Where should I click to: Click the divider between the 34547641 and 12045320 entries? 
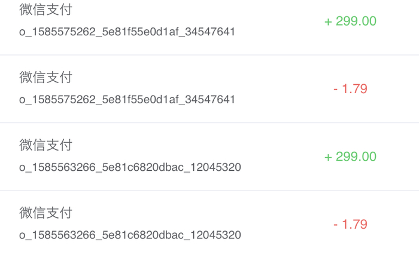tap(209, 123)
